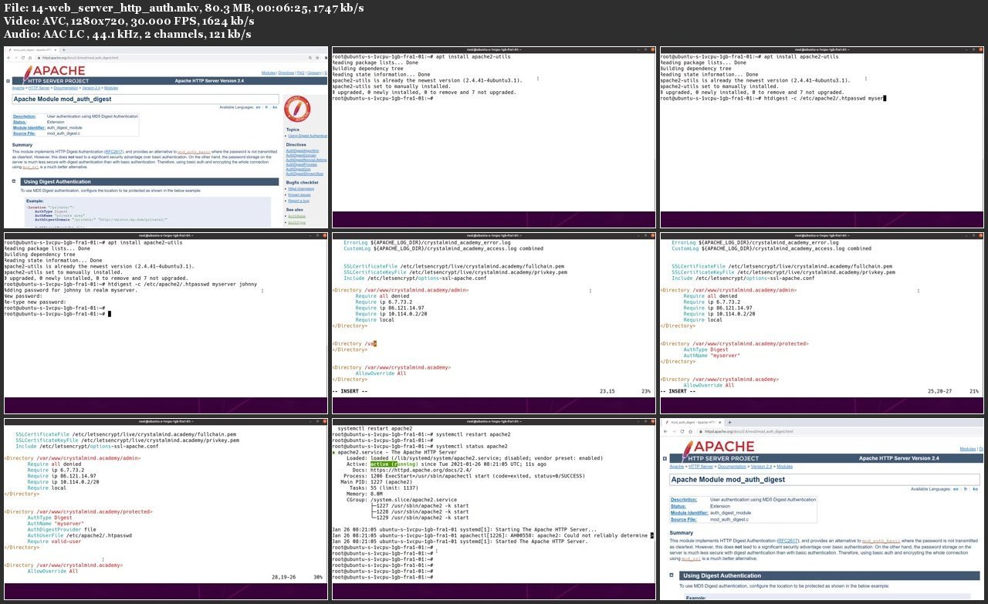This screenshot has width=988, height=604.
Task: Open the first frame showing the Apache docs with sidebar
Action: [x=166, y=137]
